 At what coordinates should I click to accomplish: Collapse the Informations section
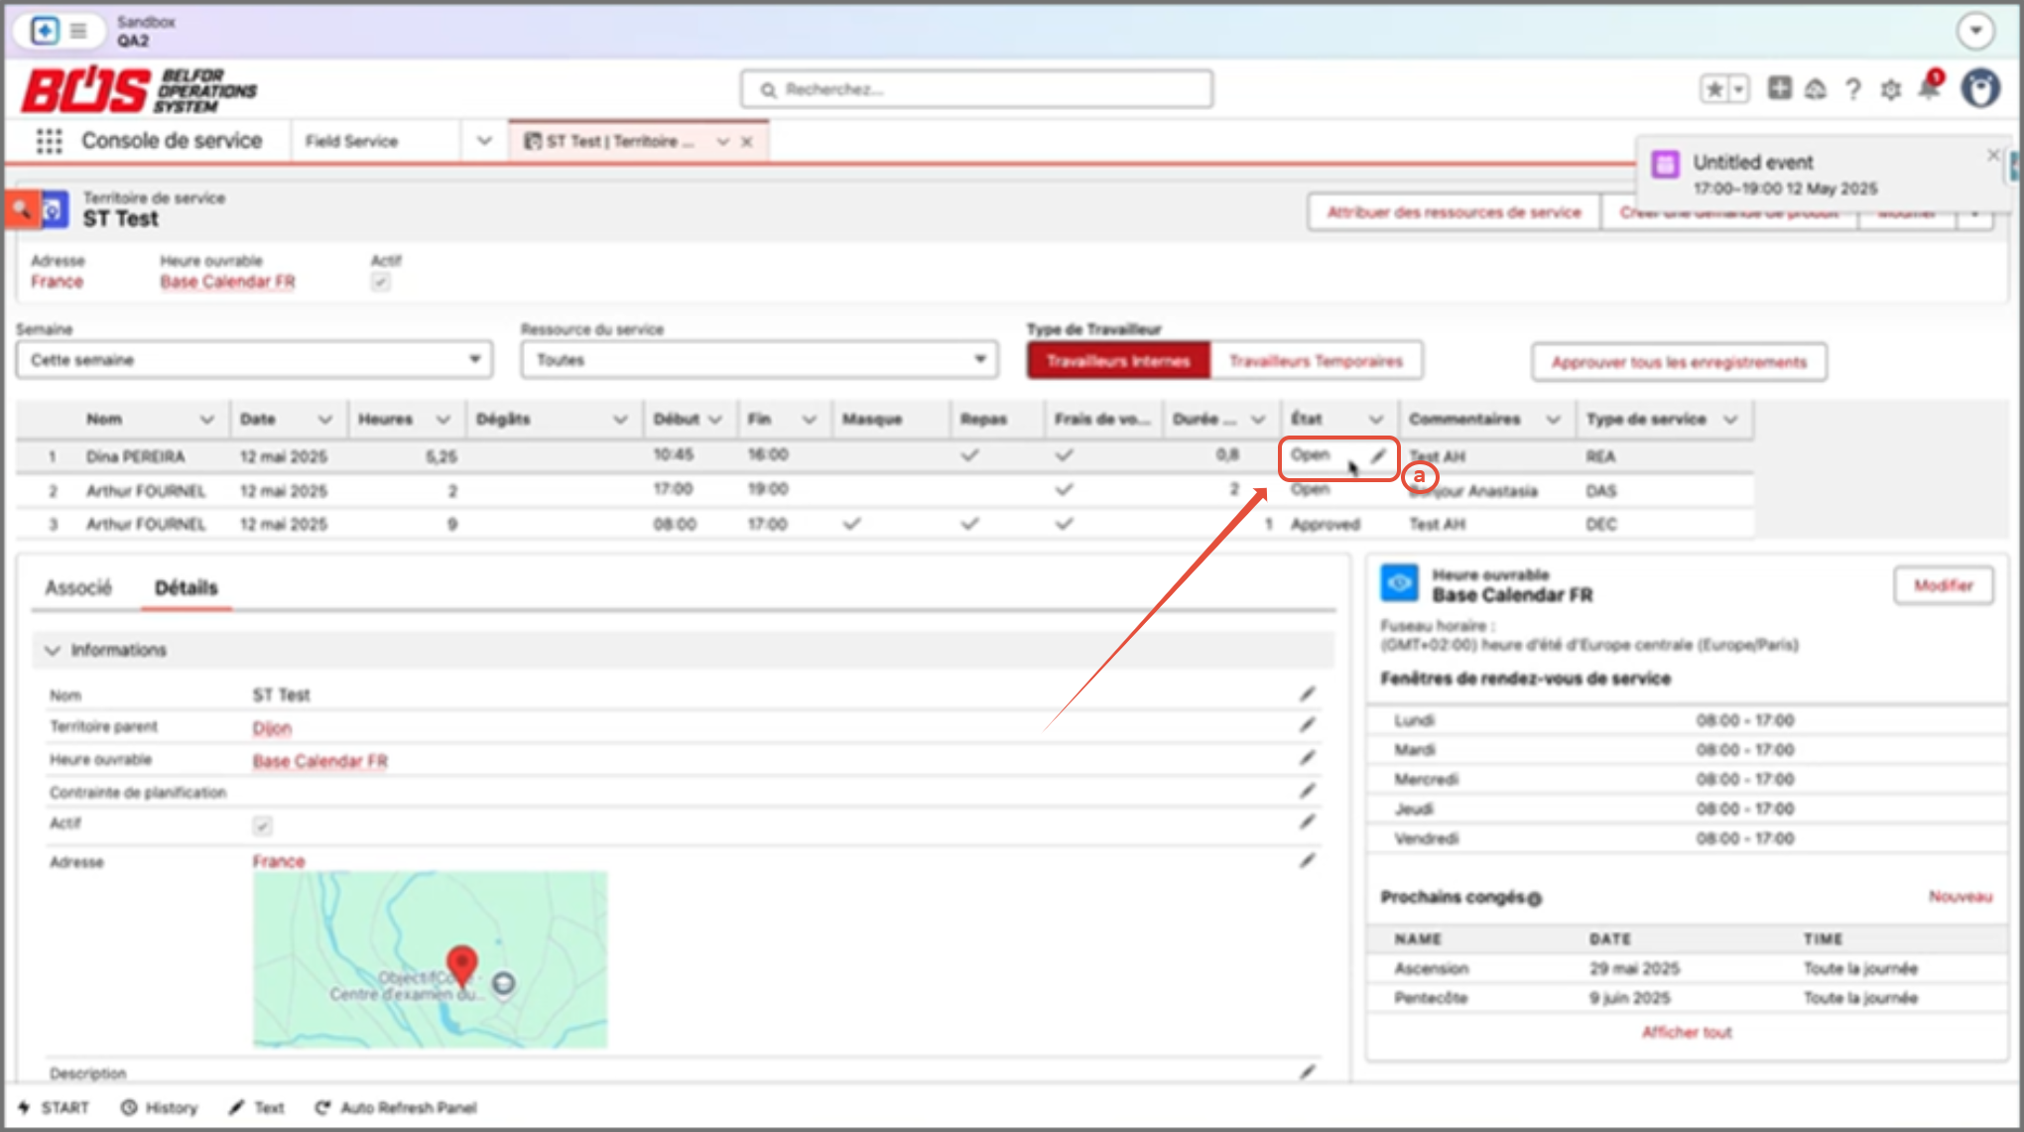tap(53, 650)
